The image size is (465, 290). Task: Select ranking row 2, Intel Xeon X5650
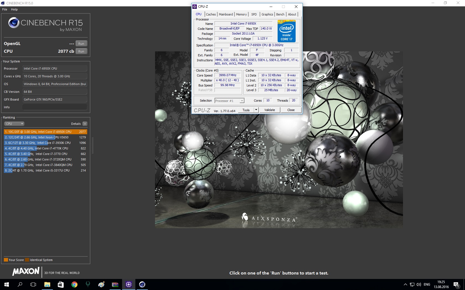(x=45, y=137)
